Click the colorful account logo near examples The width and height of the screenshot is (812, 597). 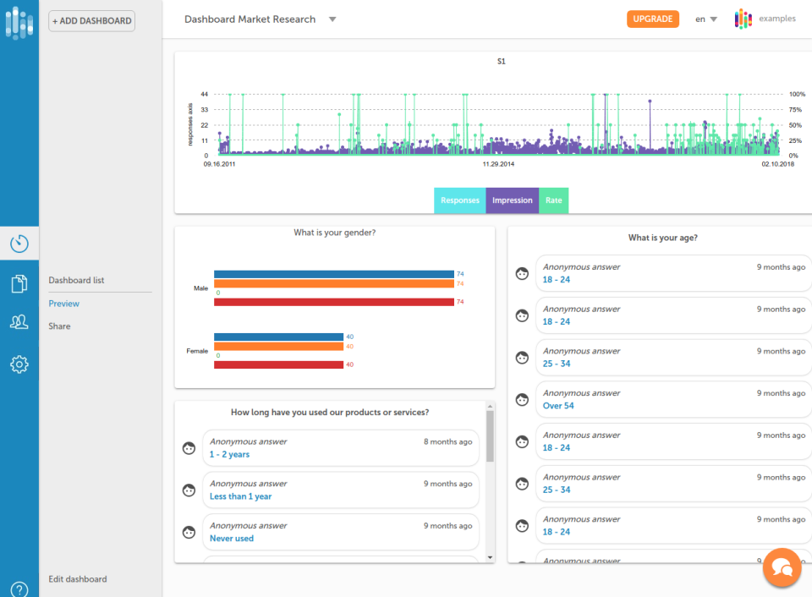[743, 19]
